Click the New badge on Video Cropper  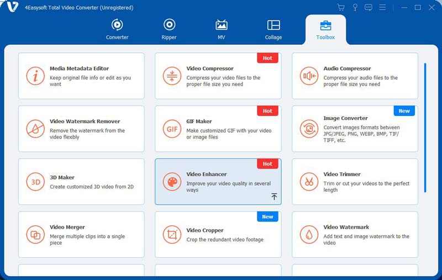point(267,217)
